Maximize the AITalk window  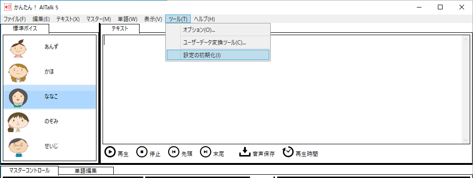pos(440,7)
